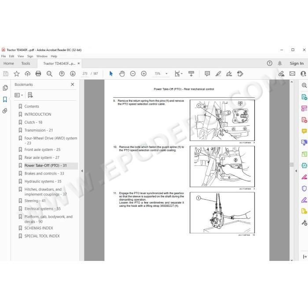Image resolution: width=308 pixels, height=308 pixels.
Task: Select Front axle system - 25 bookmark
Action: 42,150
